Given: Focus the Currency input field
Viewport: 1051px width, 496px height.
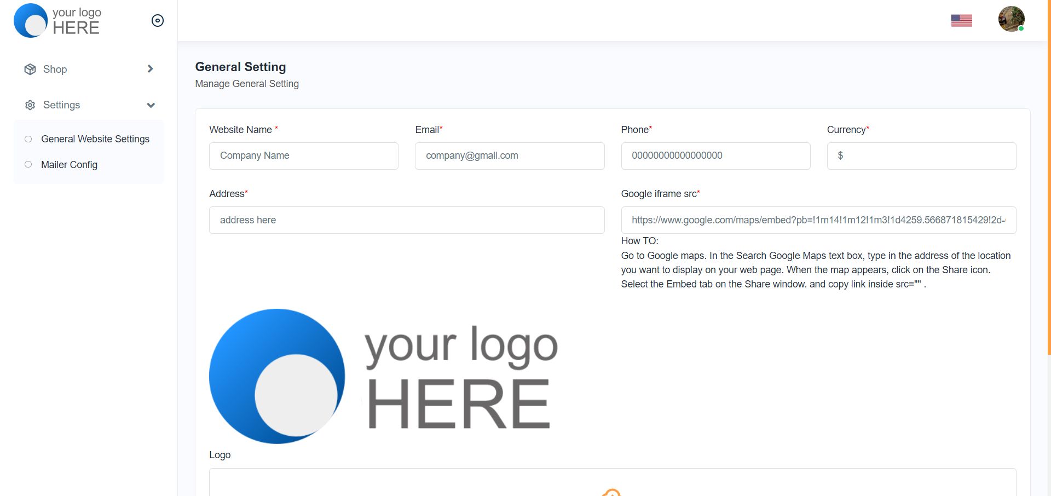Looking at the screenshot, I should (921, 156).
